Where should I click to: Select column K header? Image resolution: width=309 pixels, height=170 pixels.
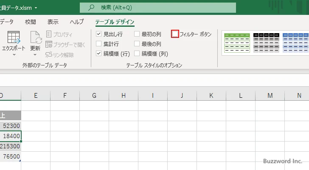(211, 96)
